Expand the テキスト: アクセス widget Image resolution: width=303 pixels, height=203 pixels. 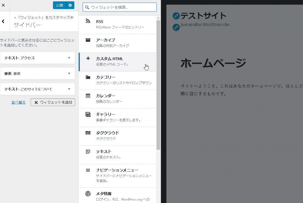pyautogui.click(x=69, y=58)
